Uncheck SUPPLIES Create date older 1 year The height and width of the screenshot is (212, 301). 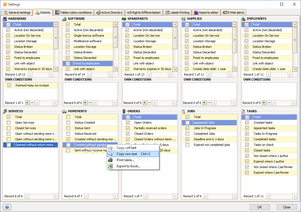coord(187,69)
